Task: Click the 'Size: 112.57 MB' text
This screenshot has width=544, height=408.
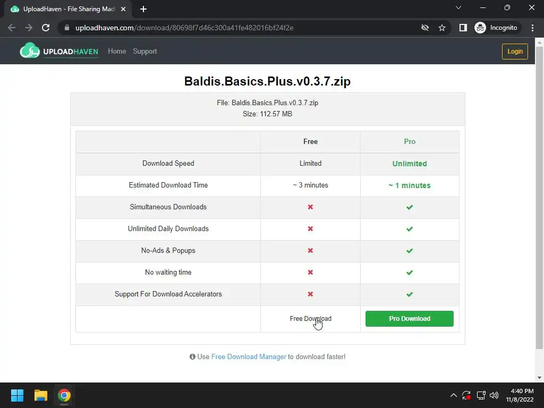Action: (x=268, y=114)
